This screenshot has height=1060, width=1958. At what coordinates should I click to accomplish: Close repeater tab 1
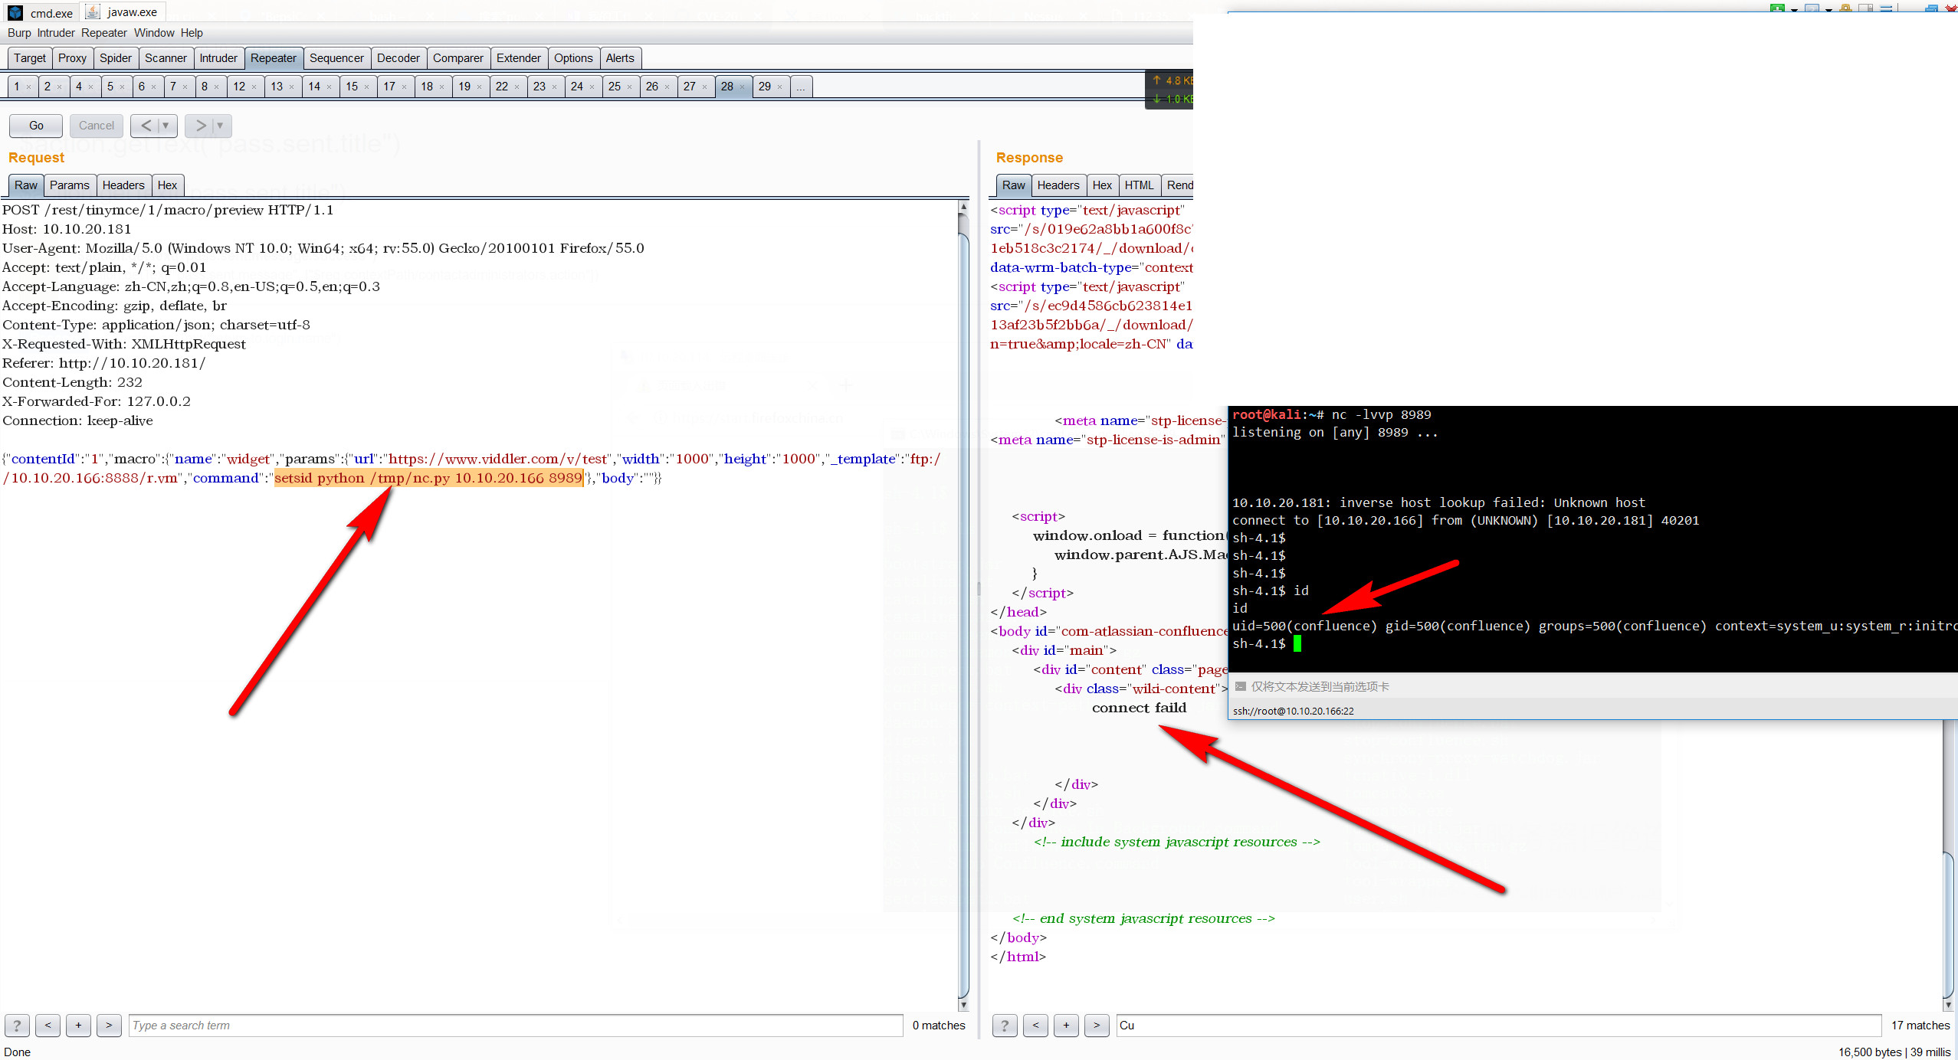click(x=28, y=87)
